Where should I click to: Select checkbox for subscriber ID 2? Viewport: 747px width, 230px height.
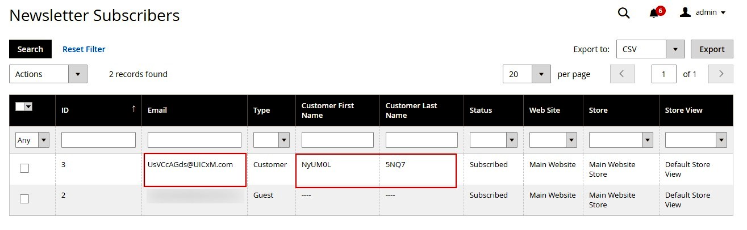pyautogui.click(x=24, y=199)
